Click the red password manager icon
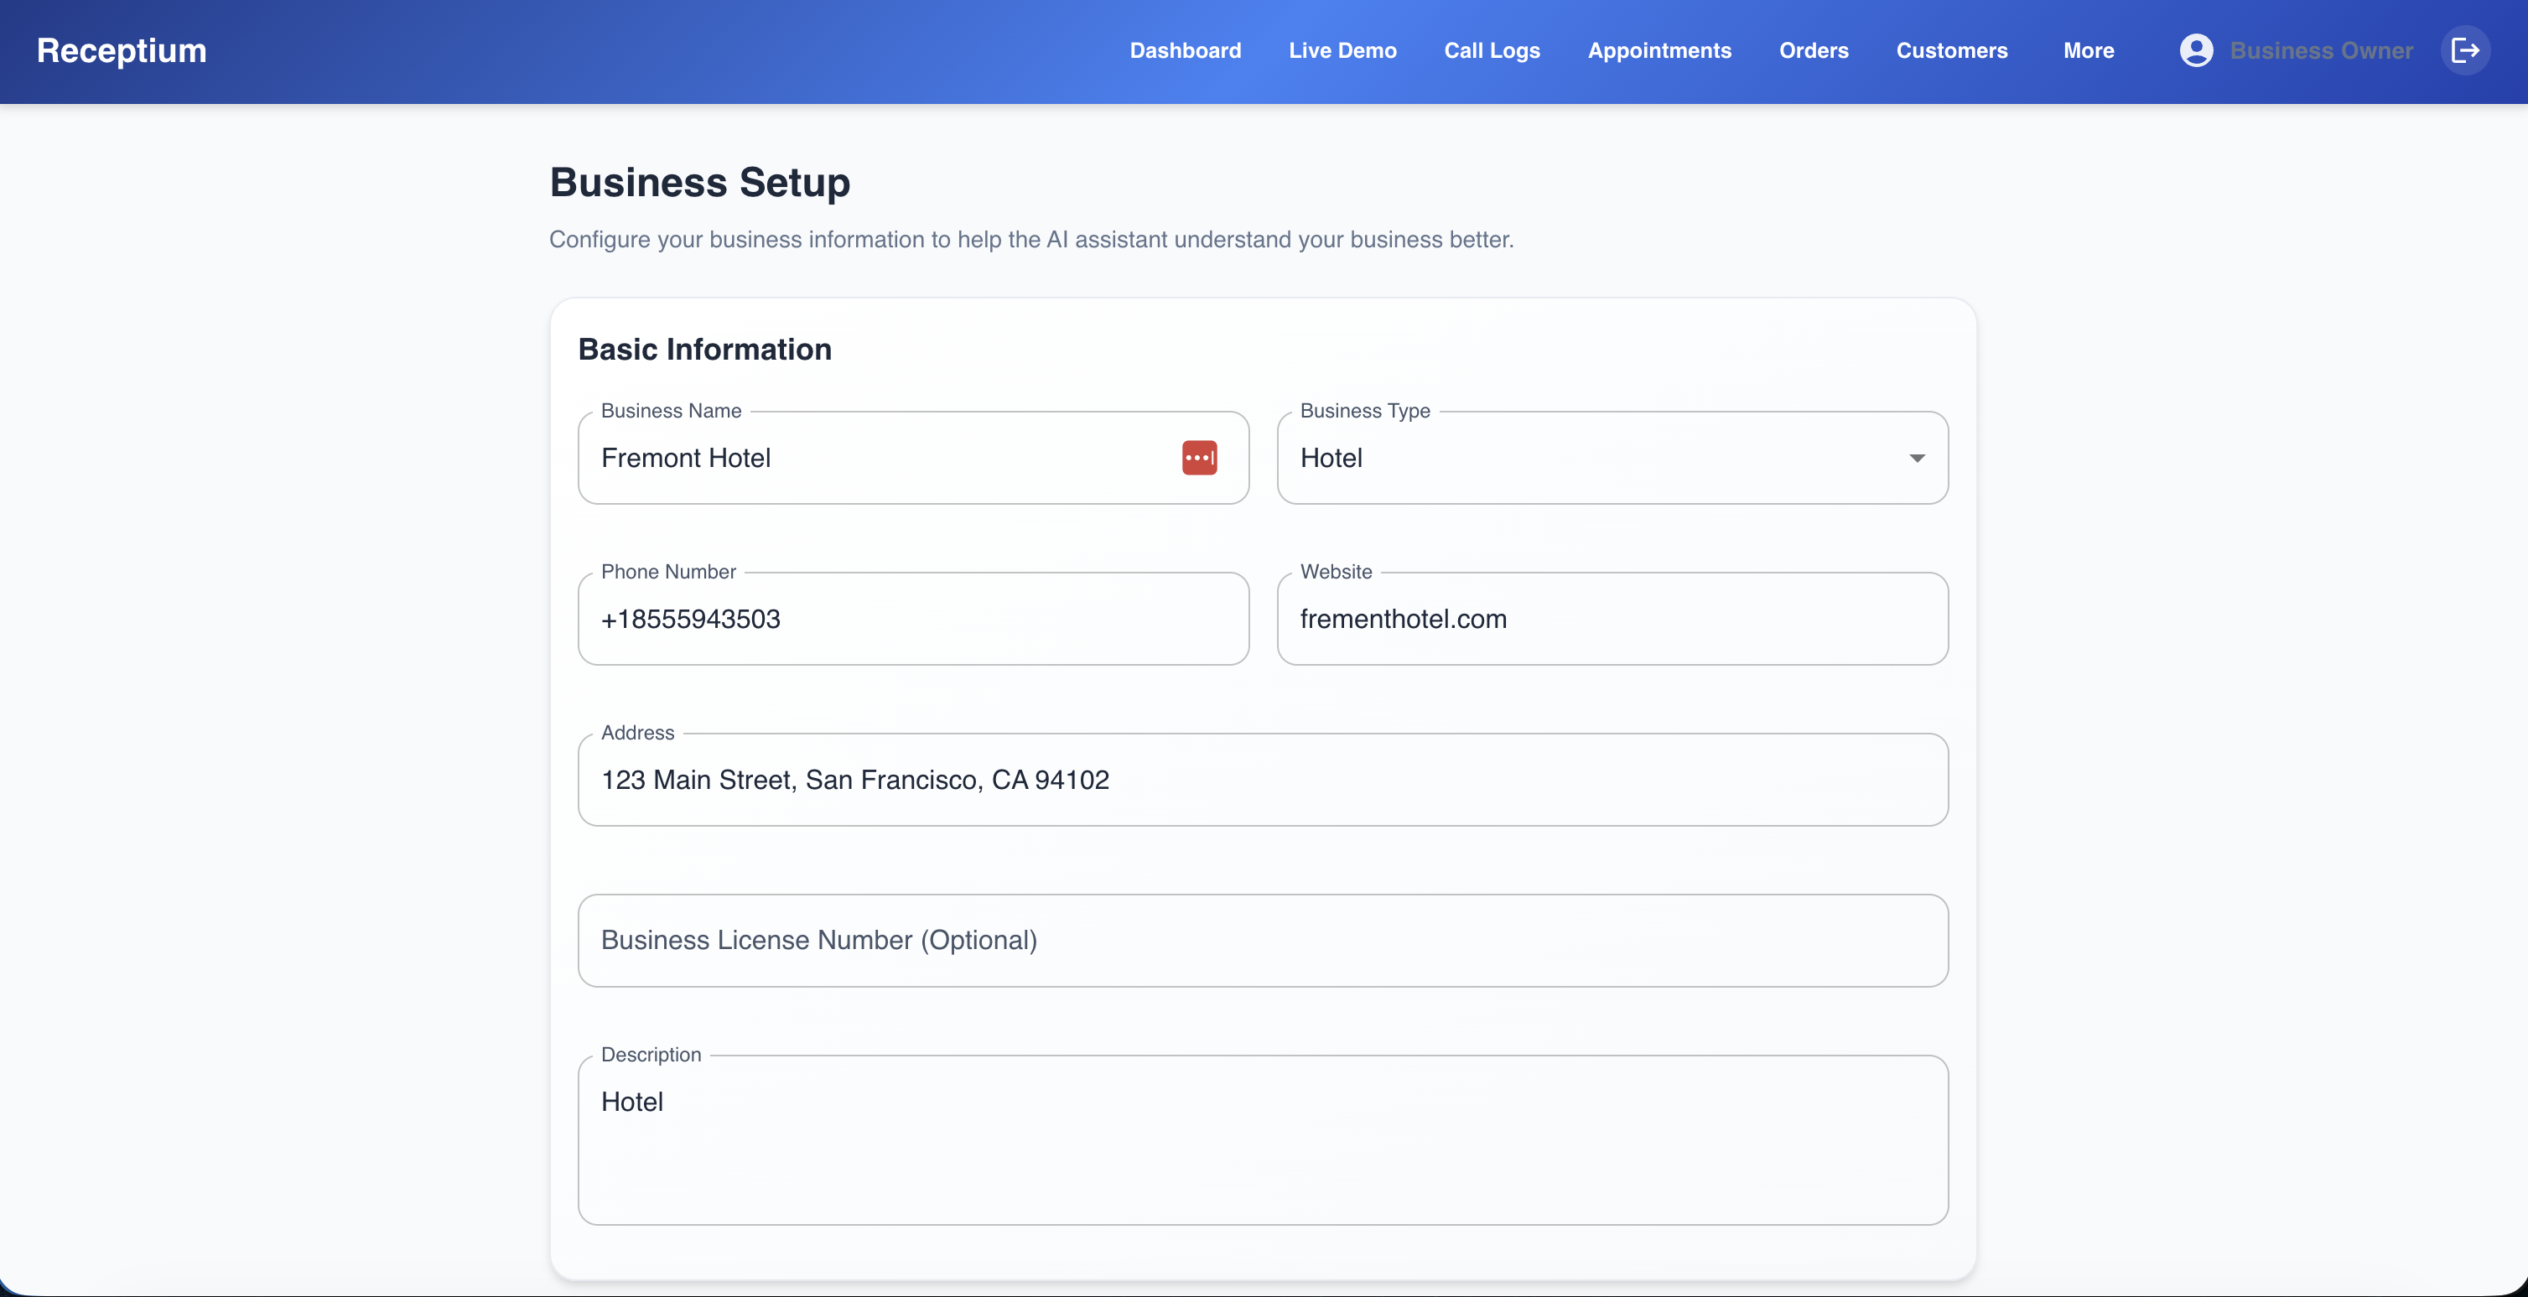The width and height of the screenshot is (2528, 1297). tap(1198, 458)
